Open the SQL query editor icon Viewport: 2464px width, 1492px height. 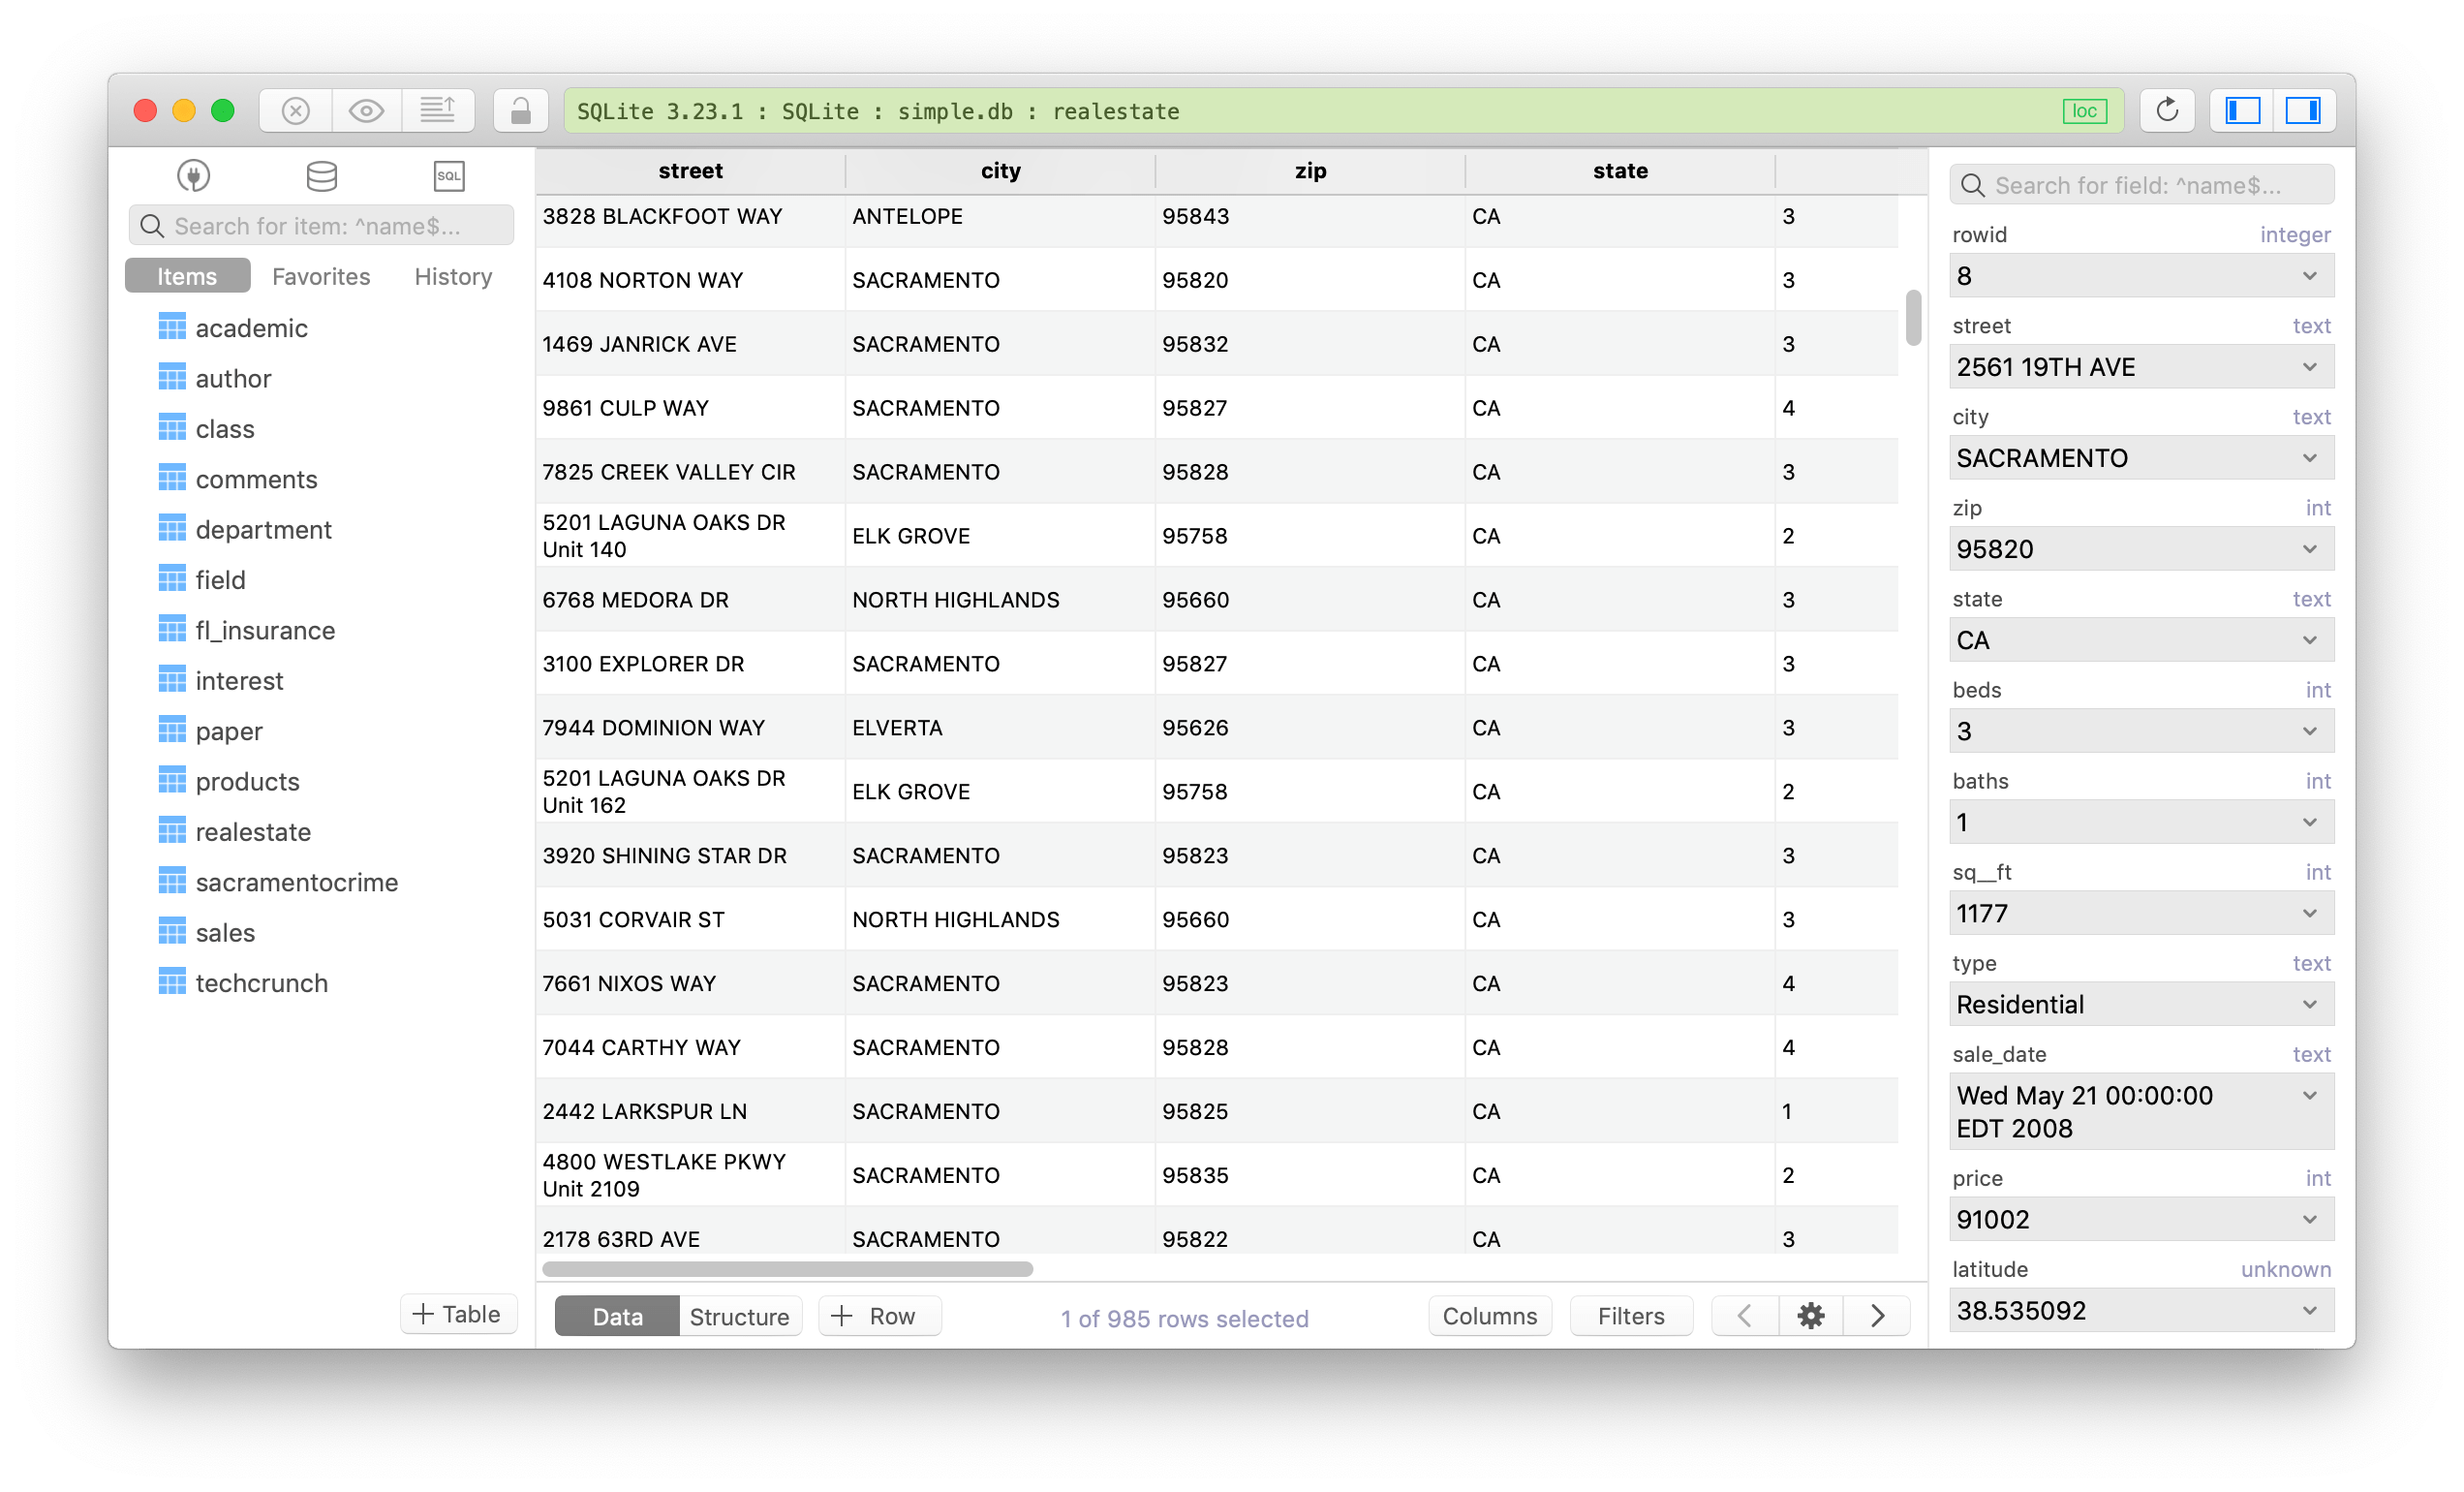[x=449, y=176]
